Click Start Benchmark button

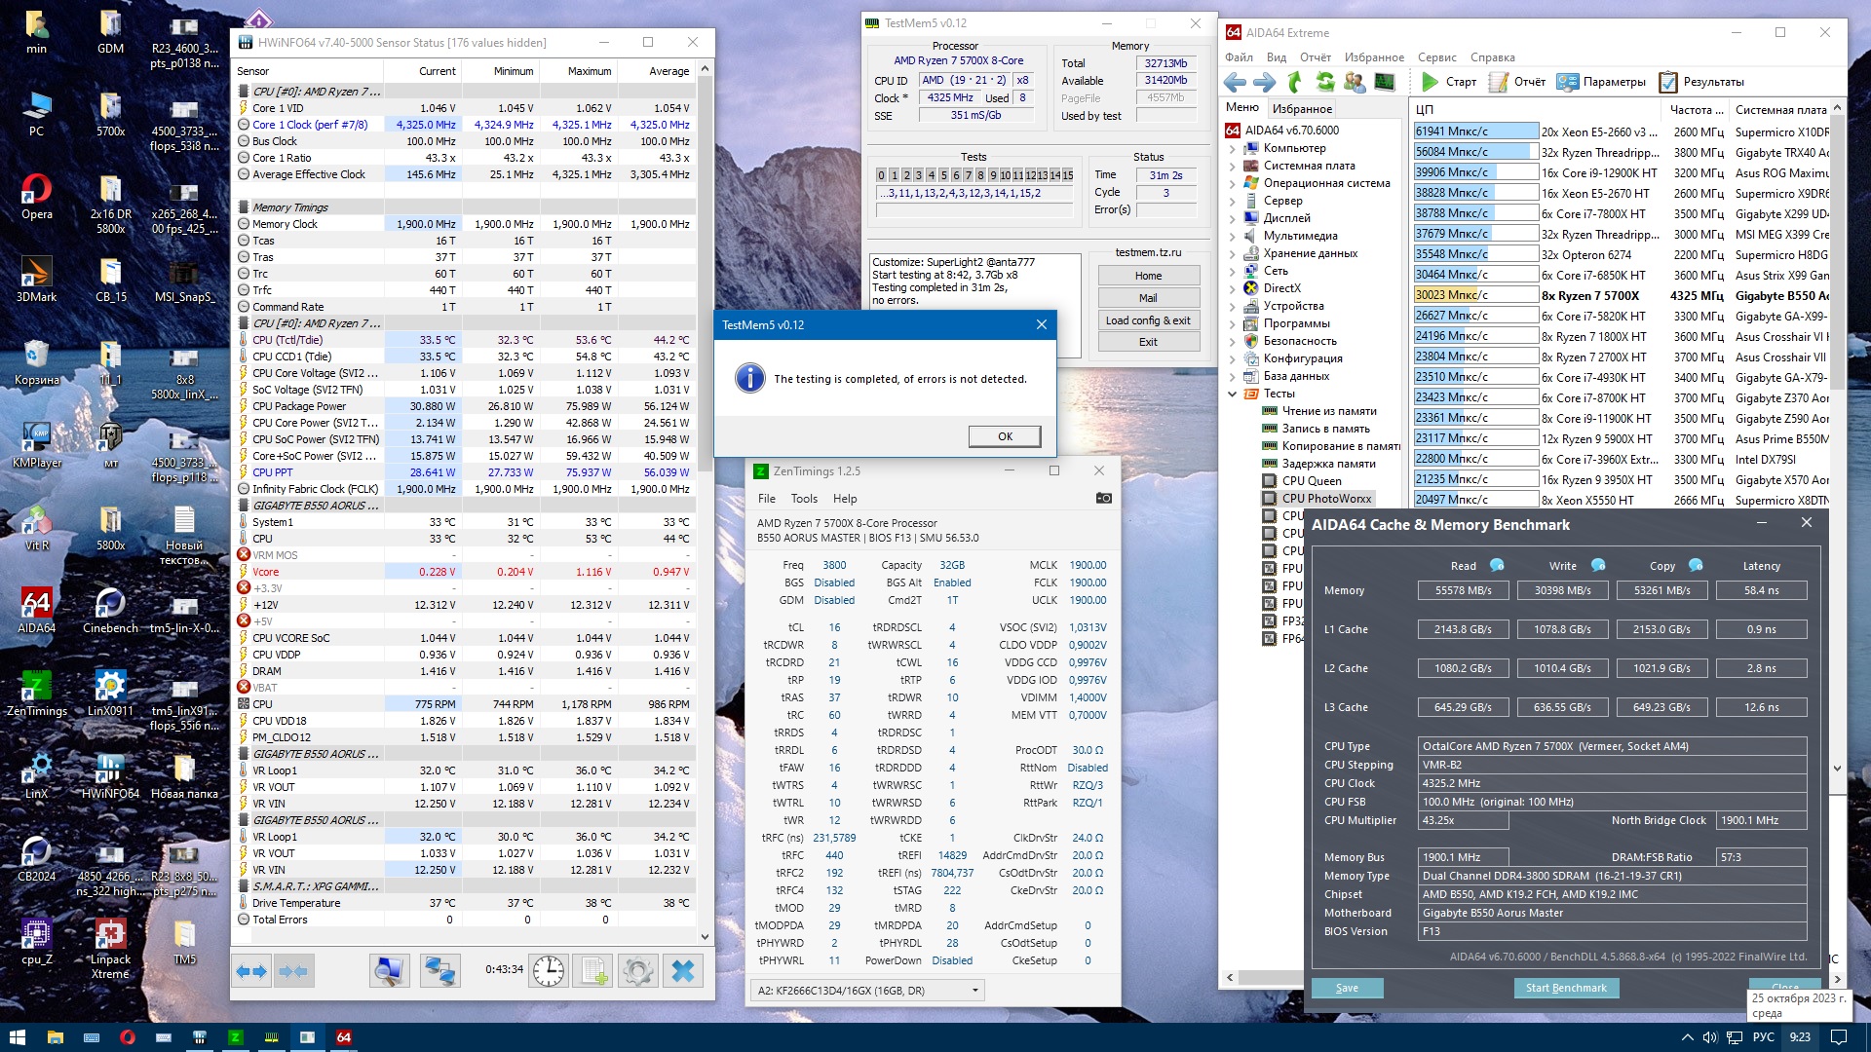(x=1566, y=988)
